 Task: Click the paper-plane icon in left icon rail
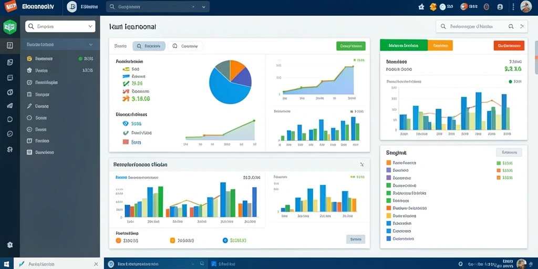[x=10, y=106]
